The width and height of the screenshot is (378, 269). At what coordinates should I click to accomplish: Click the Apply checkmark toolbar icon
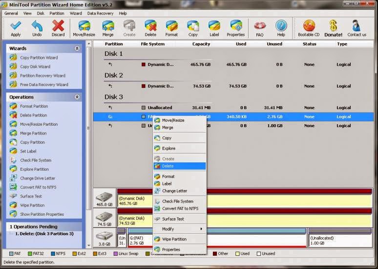(16, 26)
